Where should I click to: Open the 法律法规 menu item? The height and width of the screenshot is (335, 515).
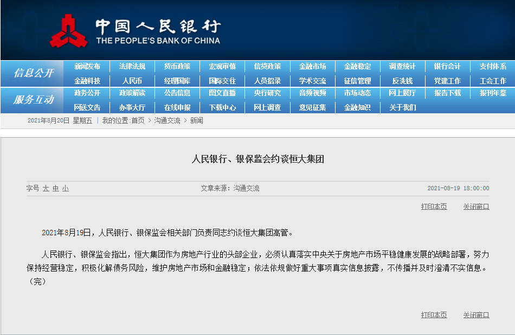pyautogui.click(x=132, y=66)
